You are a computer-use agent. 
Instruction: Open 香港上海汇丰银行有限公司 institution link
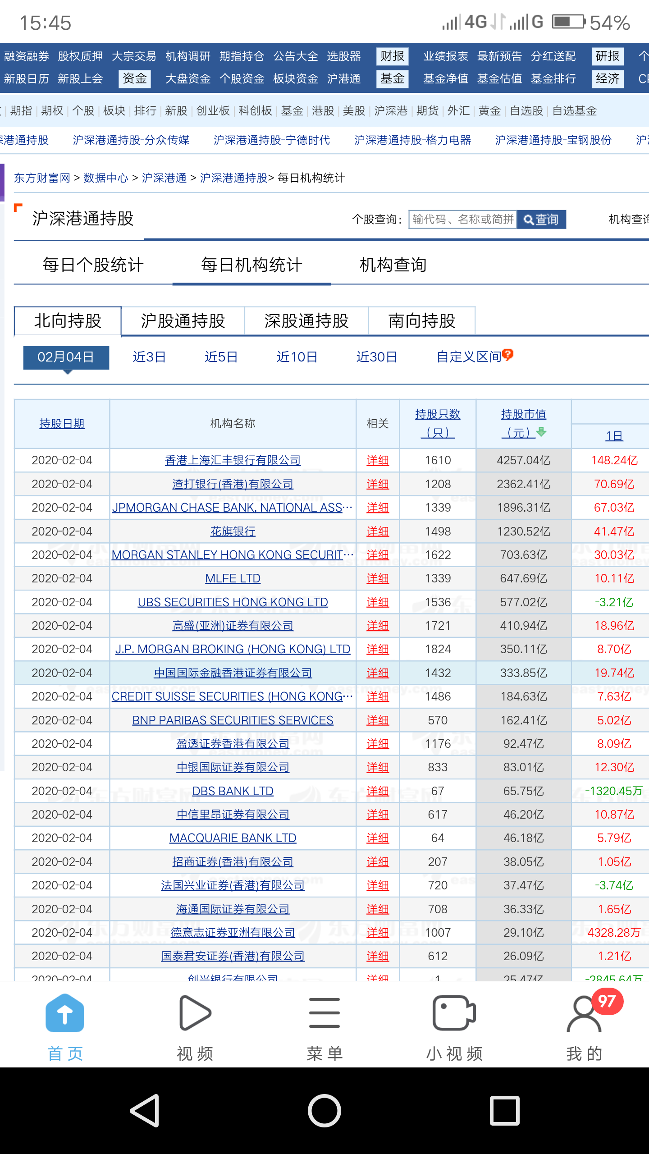[x=233, y=460]
